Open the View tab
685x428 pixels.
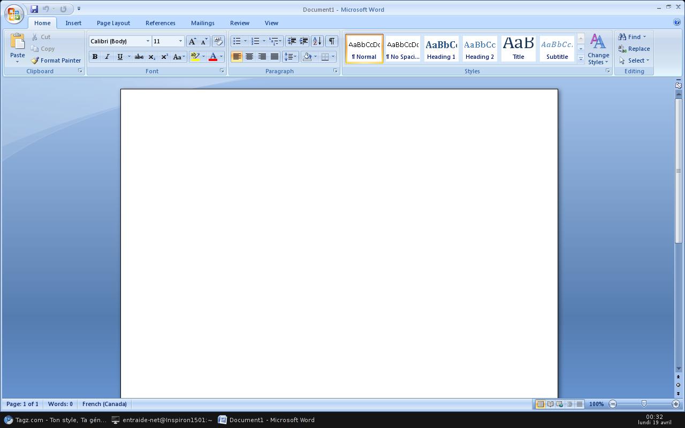271,23
